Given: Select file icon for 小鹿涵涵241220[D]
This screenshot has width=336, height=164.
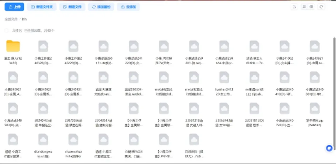Looking at the screenshot, I should pyautogui.click(x=134, y=46).
